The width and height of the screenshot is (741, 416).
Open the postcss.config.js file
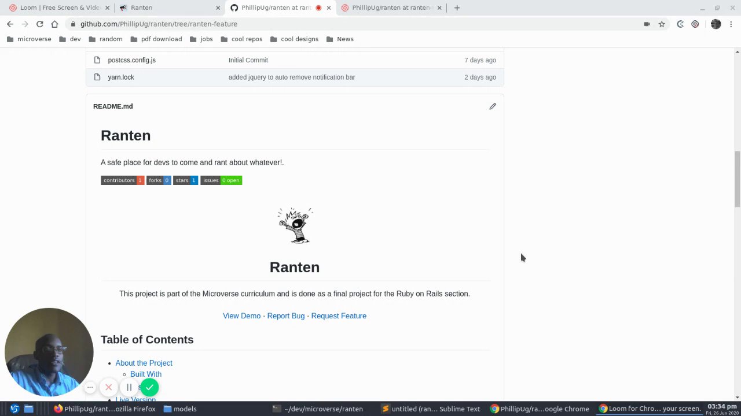[x=131, y=60]
